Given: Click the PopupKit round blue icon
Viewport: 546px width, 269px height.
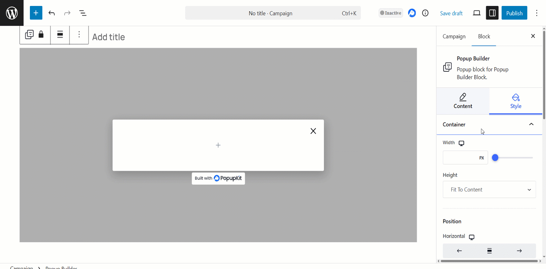Looking at the screenshot, I should (412, 13).
